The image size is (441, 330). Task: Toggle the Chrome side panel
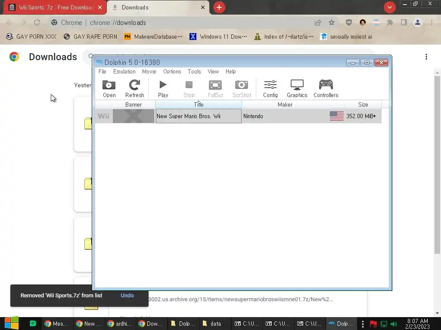coord(404,22)
